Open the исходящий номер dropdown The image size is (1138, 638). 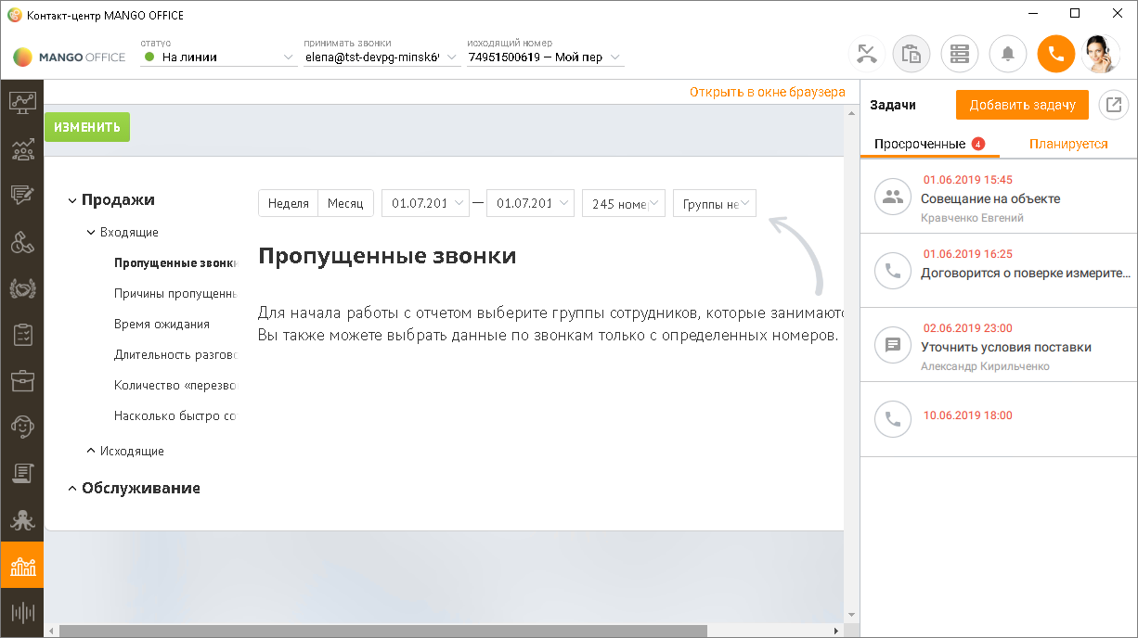545,57
